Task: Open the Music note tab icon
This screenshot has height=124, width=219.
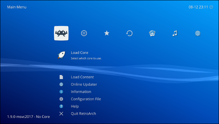Action: point(175,33)
